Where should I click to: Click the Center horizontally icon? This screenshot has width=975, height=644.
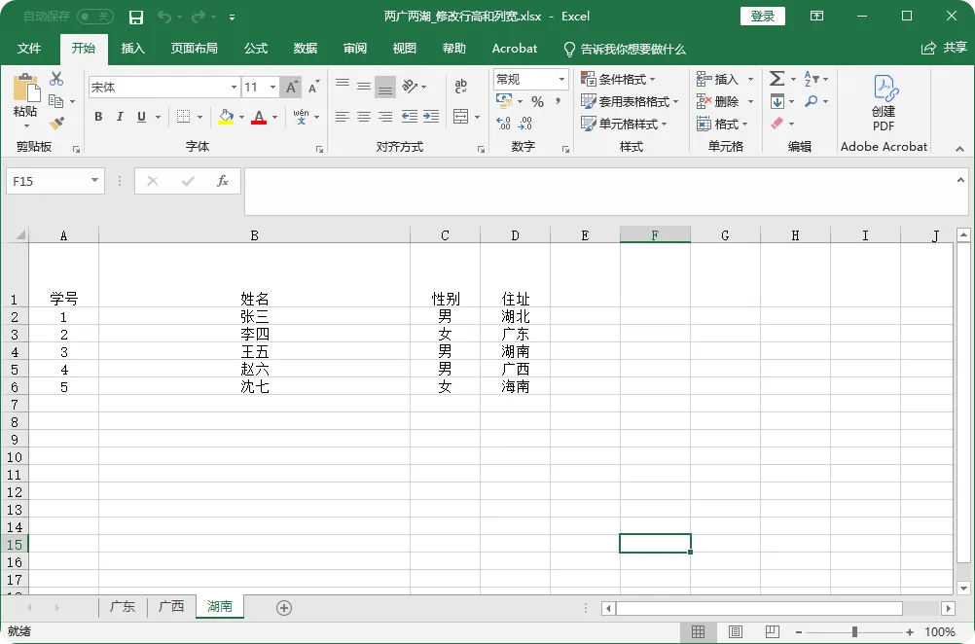[364, 116]
